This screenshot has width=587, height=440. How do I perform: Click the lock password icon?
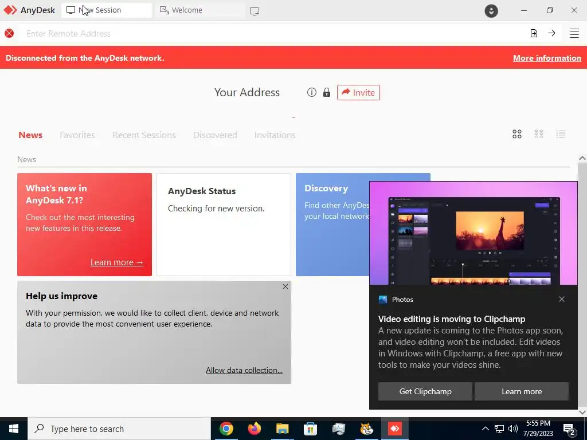pos(327,92)
